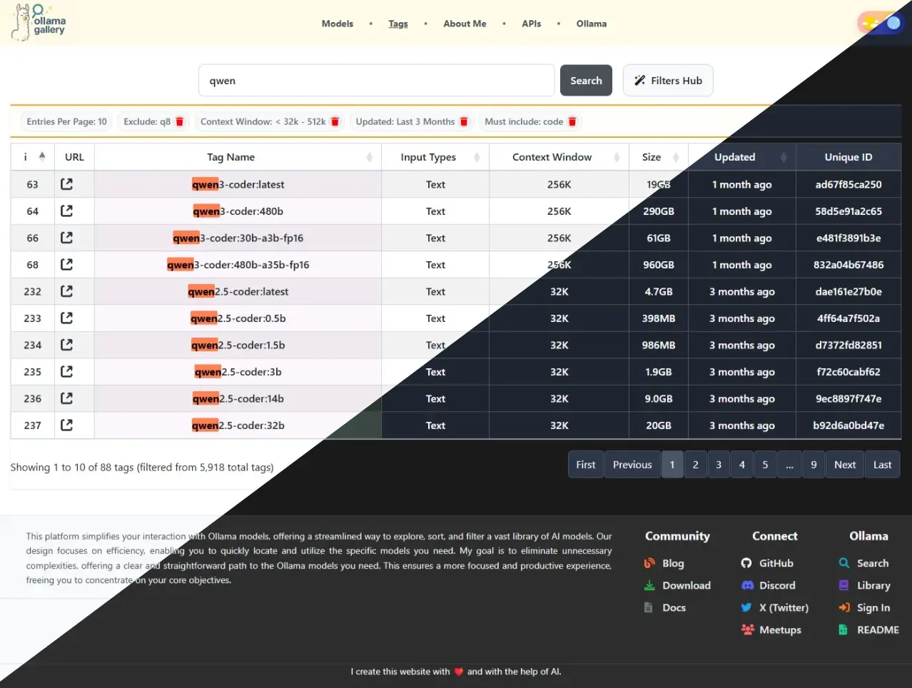Sort table by Input Types column
The width and height of the screenshot is (912, 688).
pyautogui.click(x=477, y=157)
